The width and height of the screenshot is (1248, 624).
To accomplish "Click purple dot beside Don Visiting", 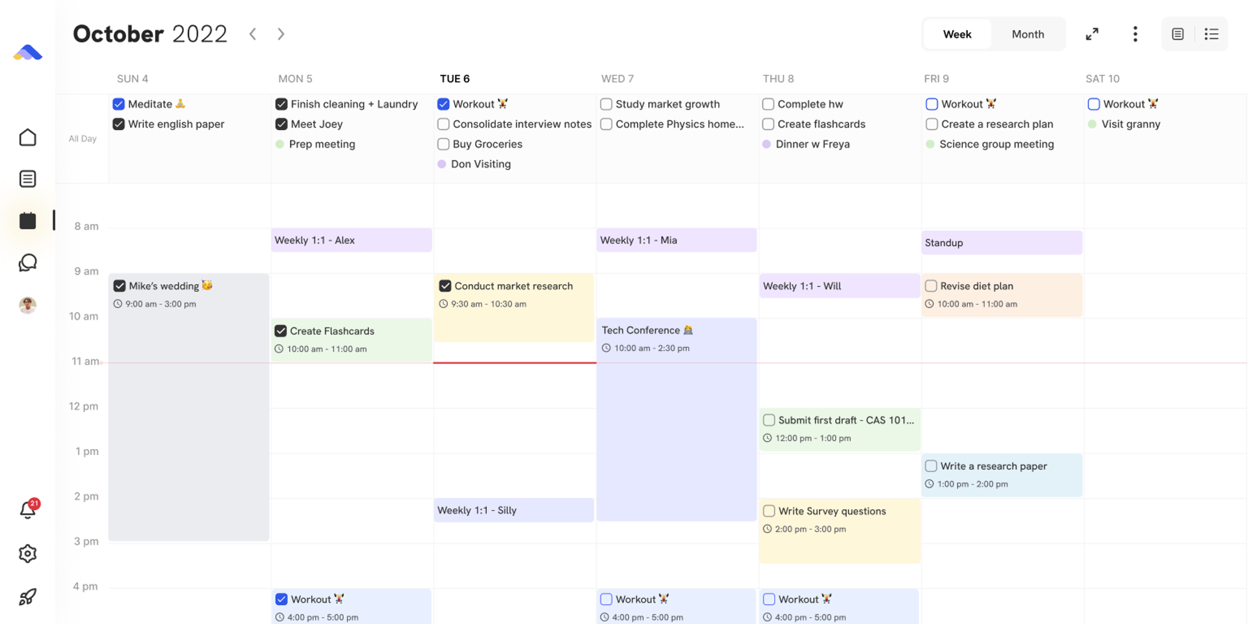I will pyautogui.click(x=442, y=164).
